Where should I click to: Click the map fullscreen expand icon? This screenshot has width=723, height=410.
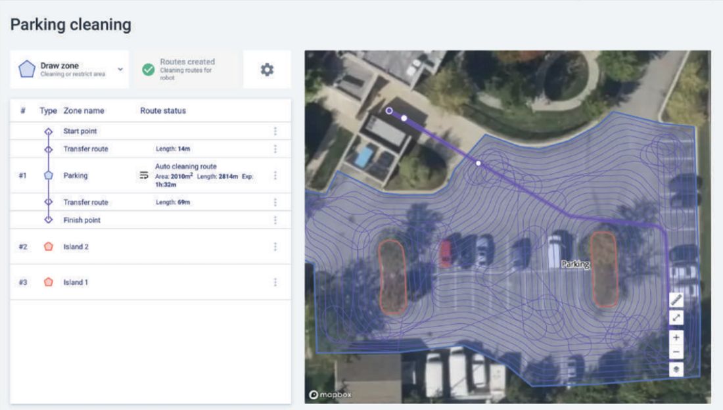click(676, 318)
